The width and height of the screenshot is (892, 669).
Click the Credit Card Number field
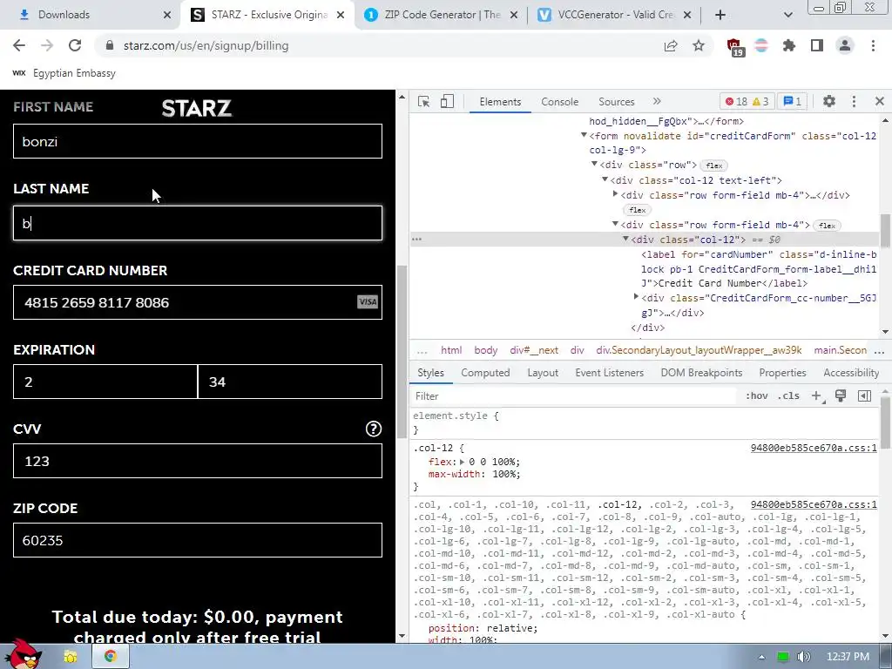(x=198, y=302)
